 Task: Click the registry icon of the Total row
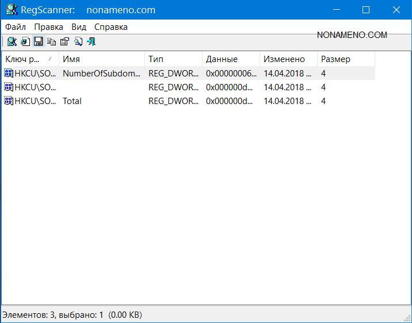pos(9,101)
